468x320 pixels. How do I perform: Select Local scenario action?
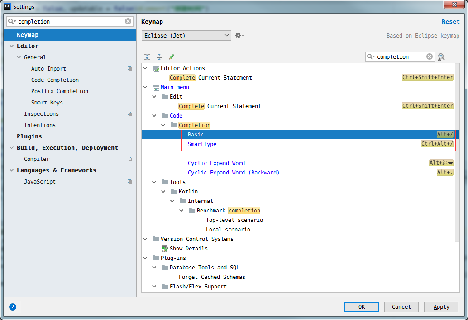[x=228, y=230]
